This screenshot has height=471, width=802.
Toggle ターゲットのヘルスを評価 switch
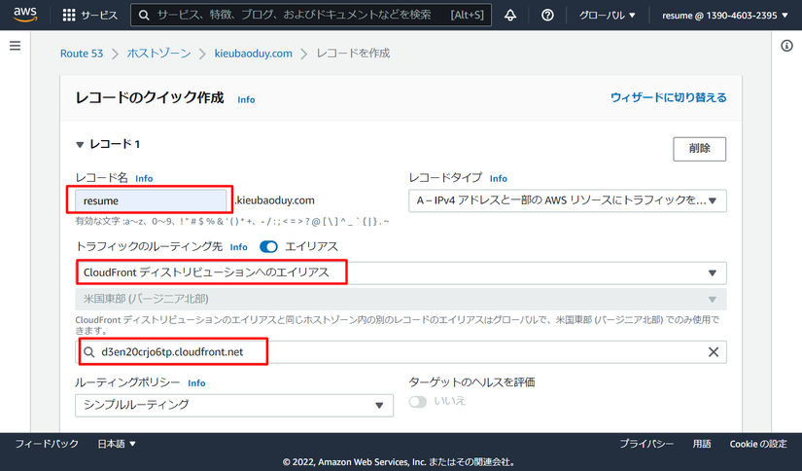pyautogui.click(x=418, y=401)
